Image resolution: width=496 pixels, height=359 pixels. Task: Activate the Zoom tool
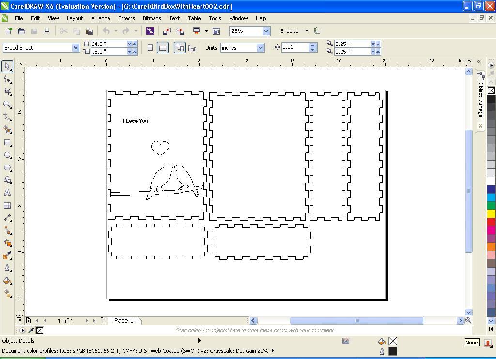[x=7, y=104]
